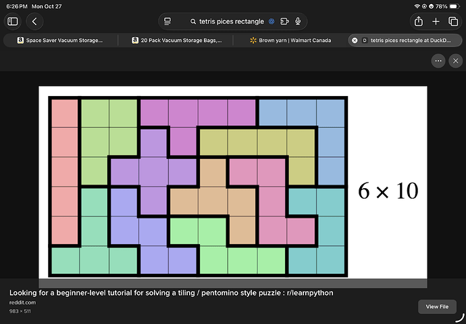The height and width of the screenshot is (324, 466).
Task: Toggle the Safari sidebar
Action: tap(13, 22)
